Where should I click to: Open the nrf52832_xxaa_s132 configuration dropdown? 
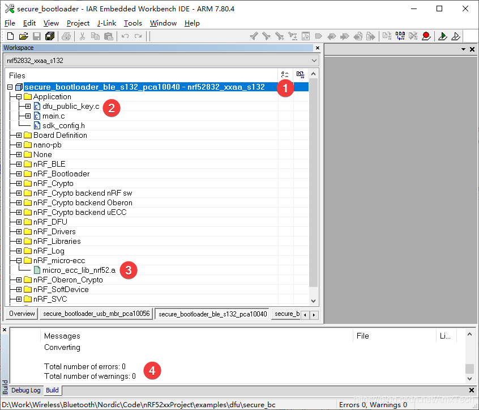point(314,61)
